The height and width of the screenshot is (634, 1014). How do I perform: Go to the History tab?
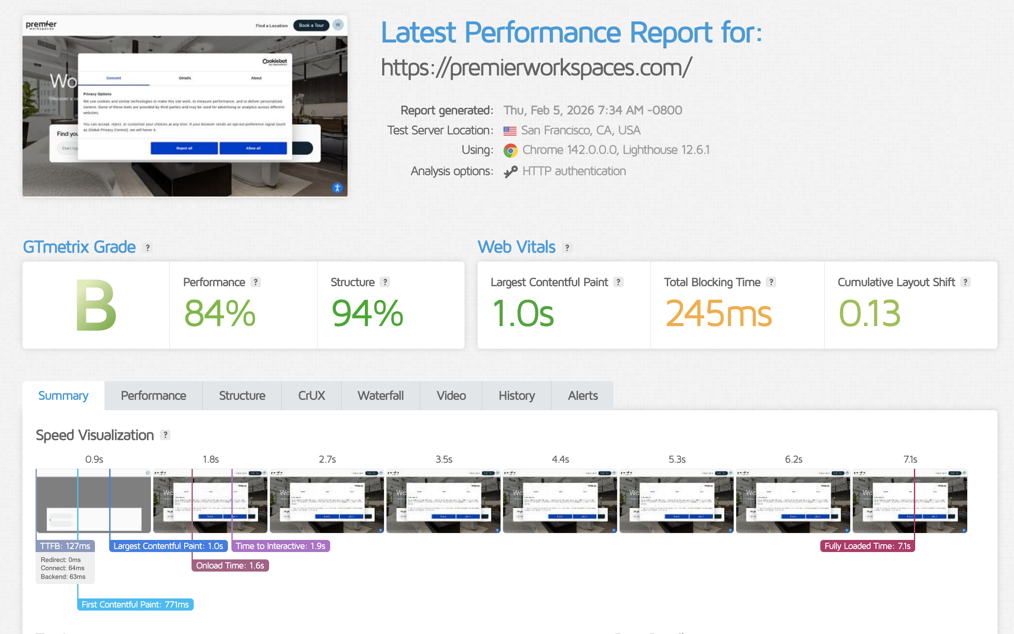[x=517, y=395]
